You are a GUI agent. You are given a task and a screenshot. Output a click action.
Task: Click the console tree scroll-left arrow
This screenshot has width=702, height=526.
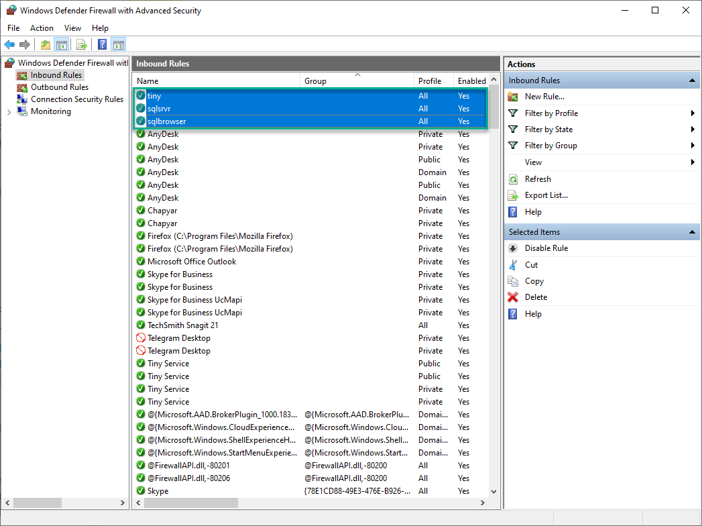point(7,503)
